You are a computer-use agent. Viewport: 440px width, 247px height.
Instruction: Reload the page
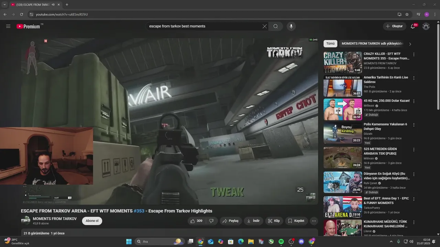tap(21, 14)
